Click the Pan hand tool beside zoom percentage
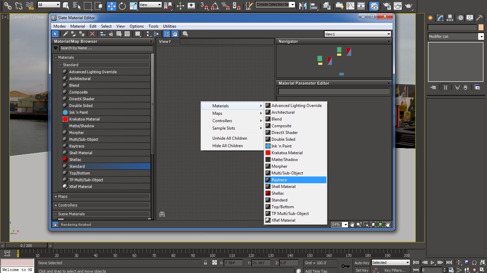The height and width of the screenshot is (273, 487). 352,224
